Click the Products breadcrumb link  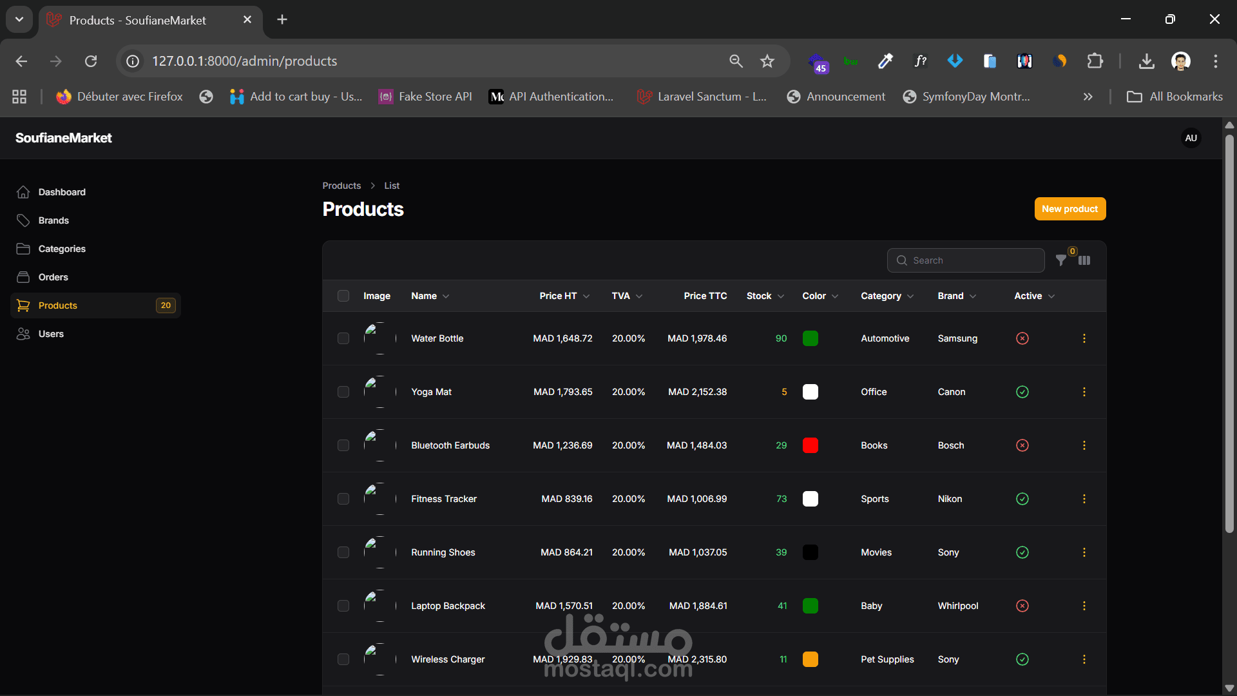pyautogui.click(x=341, y=186)
